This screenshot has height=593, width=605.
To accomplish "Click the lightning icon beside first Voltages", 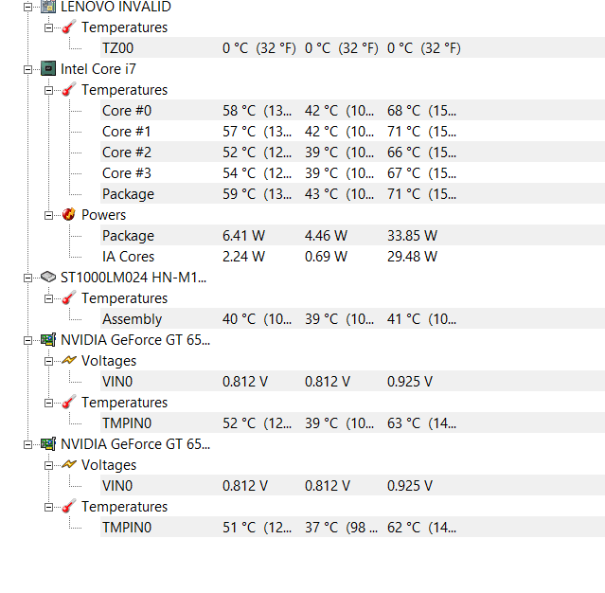I will click(x=69, y=360).
